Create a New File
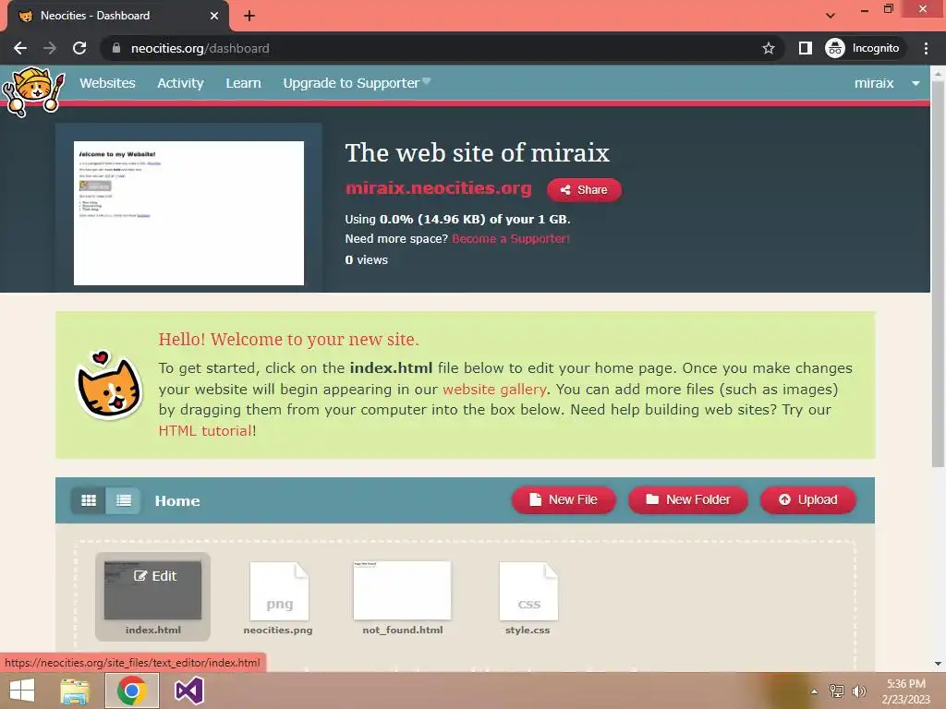Image resolution: width=946 pixels, height=709 pixels. (x=564, y=499)
